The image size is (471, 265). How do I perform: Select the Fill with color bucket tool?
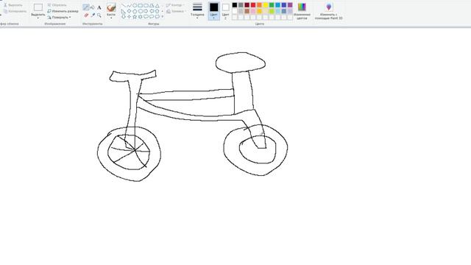point(93,7)
